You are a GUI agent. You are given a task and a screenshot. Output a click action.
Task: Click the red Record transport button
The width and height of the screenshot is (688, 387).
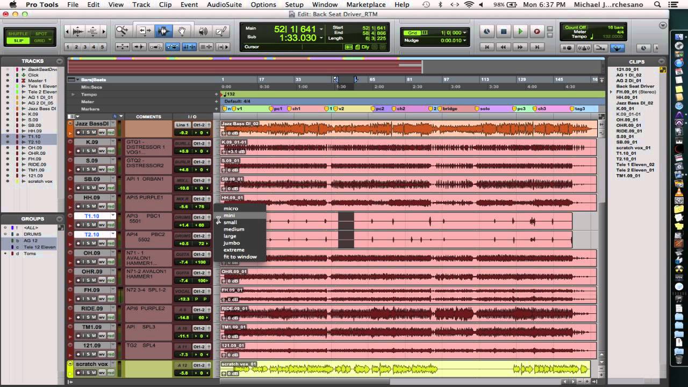[536, 32]
